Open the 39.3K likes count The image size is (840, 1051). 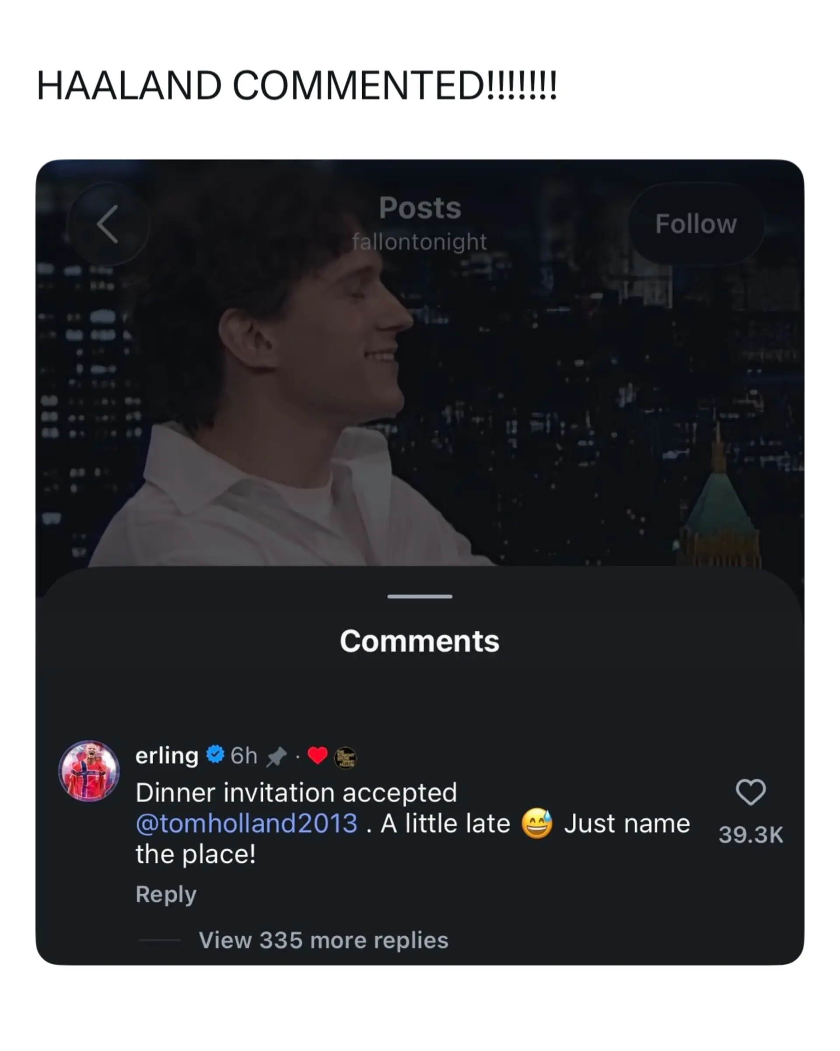(x=750, y=835)
